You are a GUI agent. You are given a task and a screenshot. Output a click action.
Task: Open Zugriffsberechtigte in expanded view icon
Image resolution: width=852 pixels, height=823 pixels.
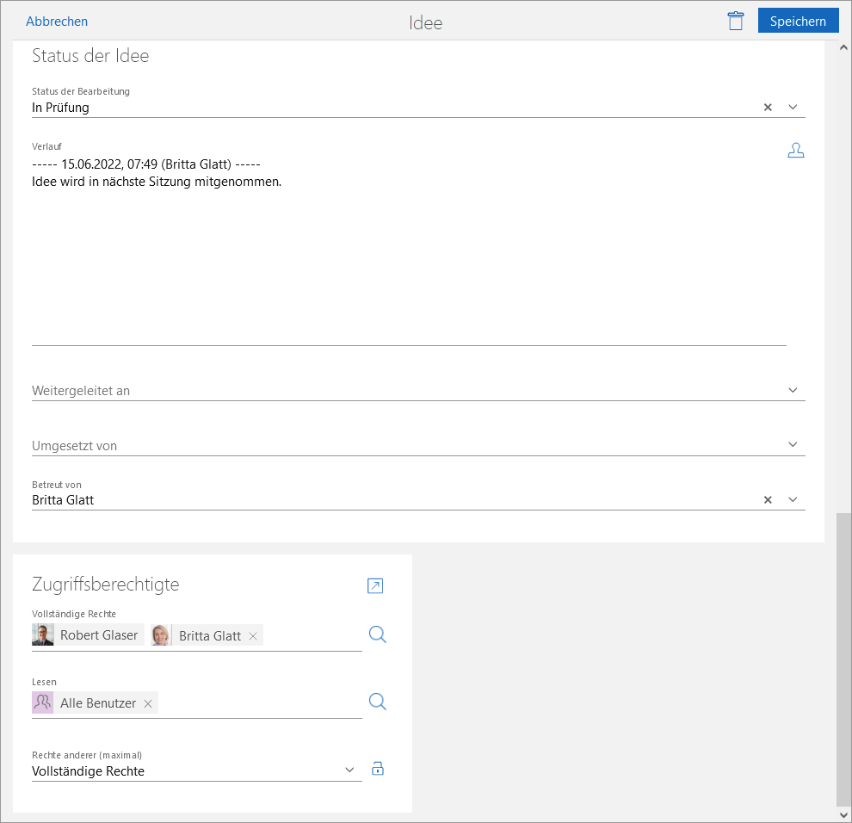[x=375, y=586]
